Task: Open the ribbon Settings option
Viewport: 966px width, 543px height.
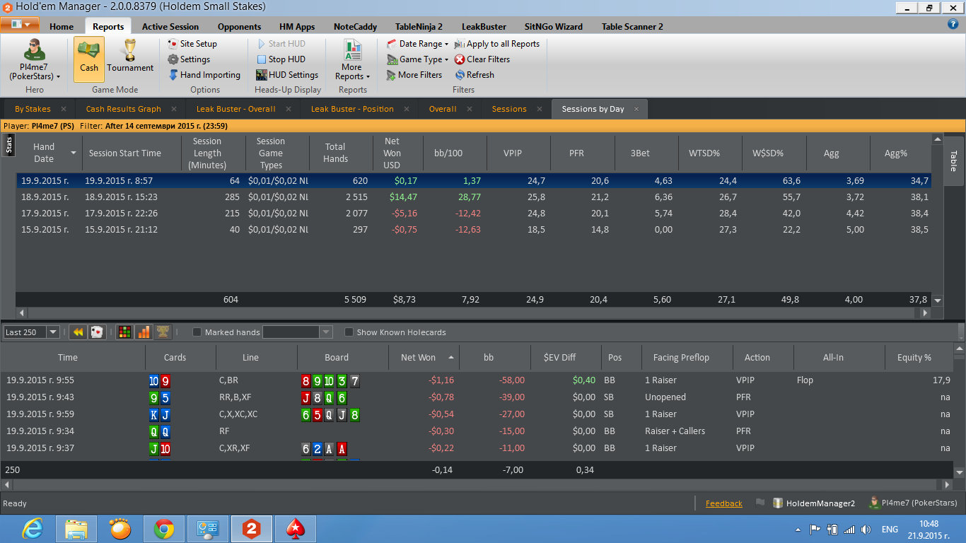Action: pos(189,59)
